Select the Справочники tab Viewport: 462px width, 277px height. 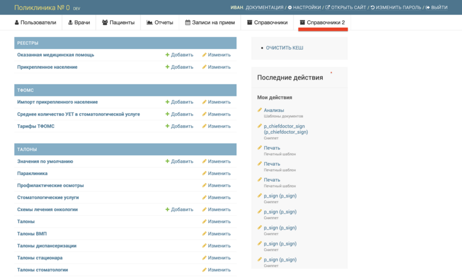click(267, 23)
